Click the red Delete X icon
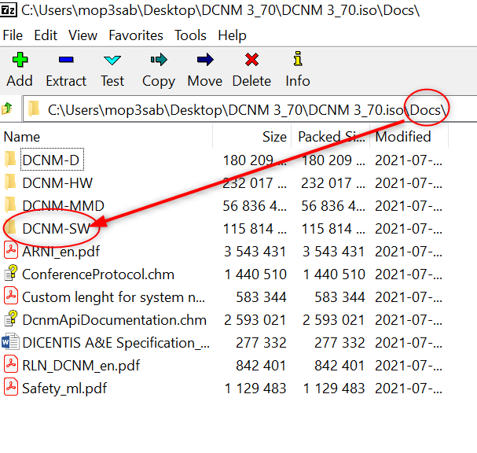477x453 pixels. tap(251, 60)
